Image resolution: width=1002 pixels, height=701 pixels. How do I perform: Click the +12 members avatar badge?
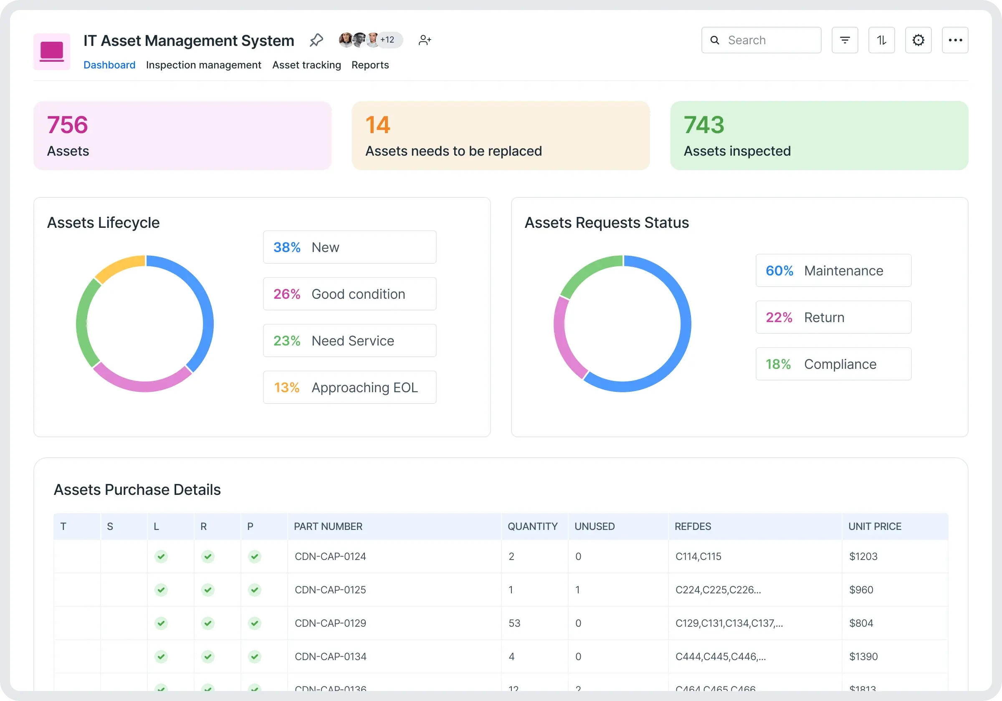(387, 40)
